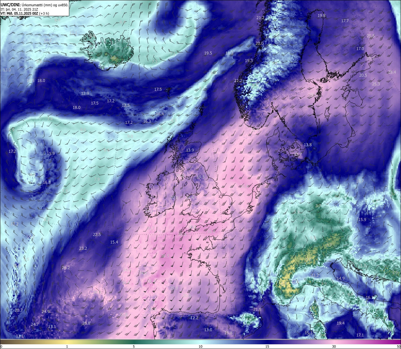The height and width of the screenshot is (349, 401).
Task: Click the 'VT: Mið. 05.11.2025 00Z (+3 h)' line
Action: click(25, 13)
